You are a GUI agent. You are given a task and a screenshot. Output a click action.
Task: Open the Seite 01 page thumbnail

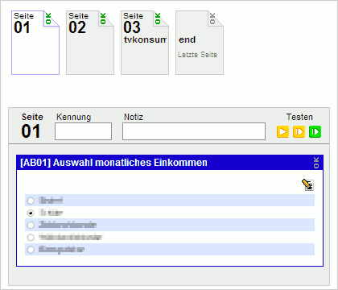tap(35, 43)
